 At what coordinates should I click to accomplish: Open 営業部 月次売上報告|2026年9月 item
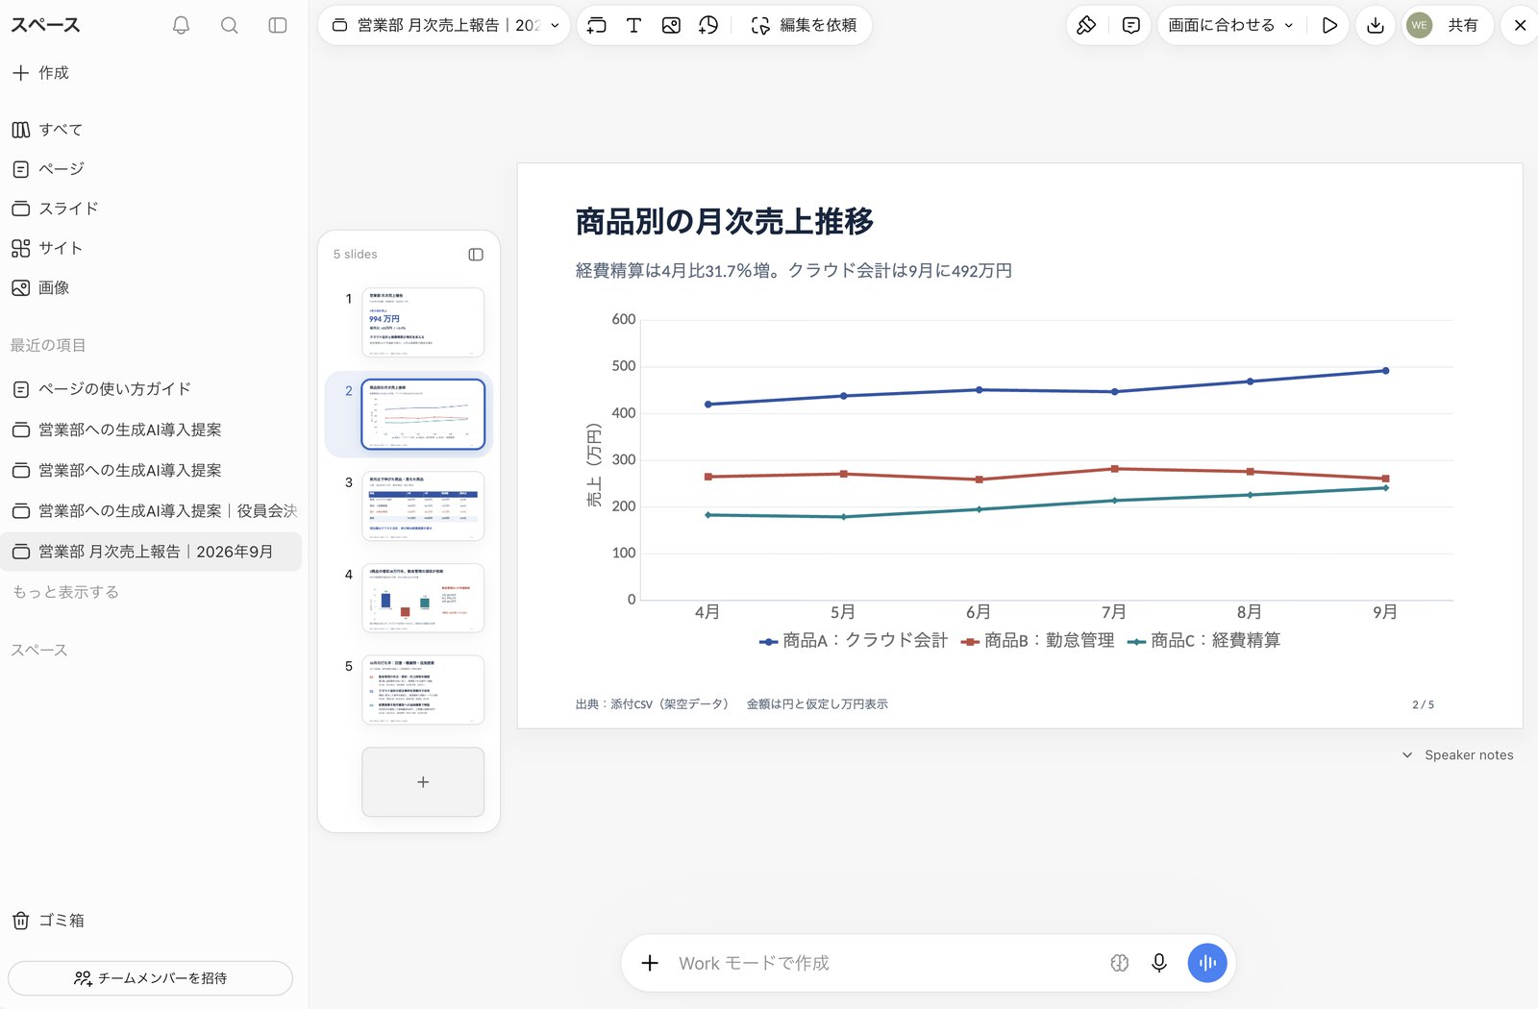click(x=151, y=552)
